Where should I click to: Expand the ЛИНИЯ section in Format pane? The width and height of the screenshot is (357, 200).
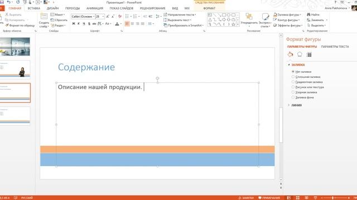289,105
